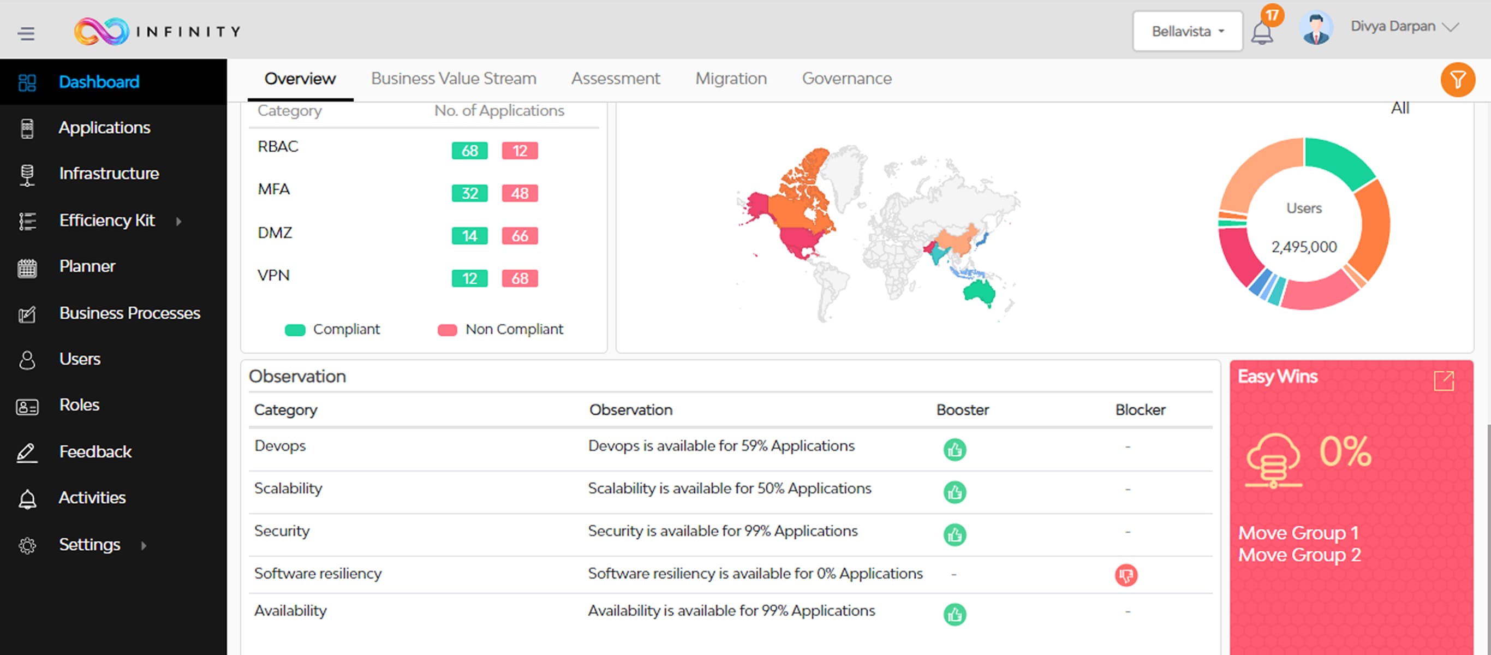This screenshot has width=1491, height=655.
Task: Click Software resiliency blocker thumbs-down icon
Action: [1126, 575]
